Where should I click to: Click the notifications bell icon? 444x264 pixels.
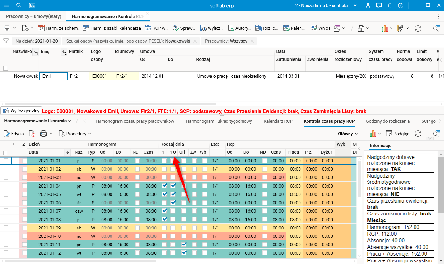click(x=390, y=5)
